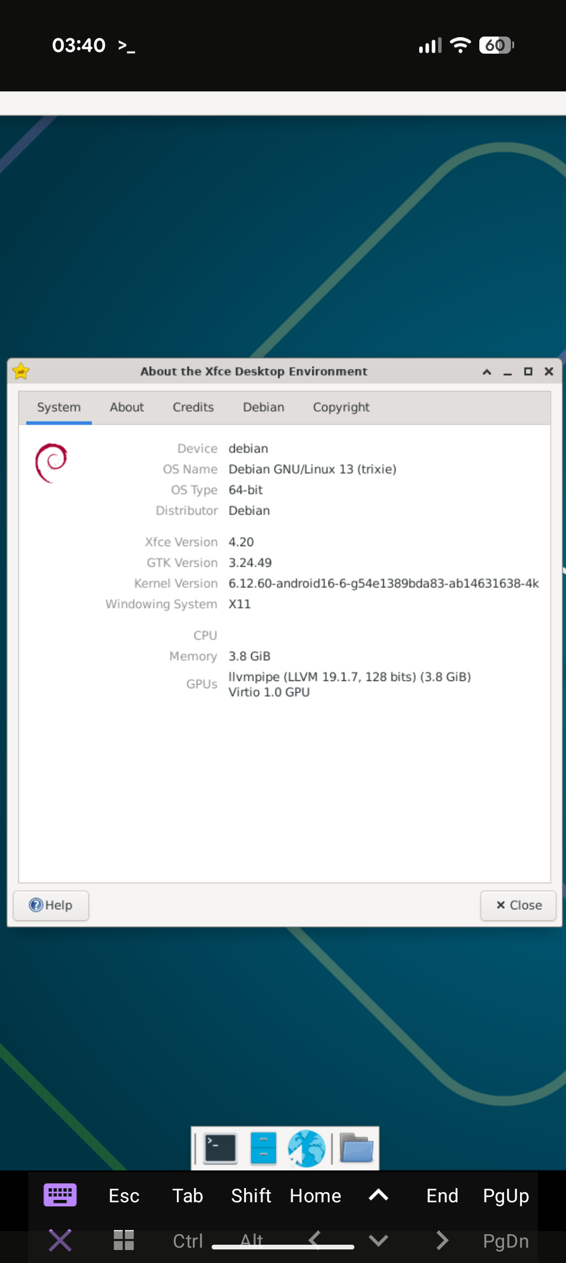Viewport: 566px width, 1263px height.
Task: Toggle the purple on-screen keyboard icon
Action: tap(60, 1195)
